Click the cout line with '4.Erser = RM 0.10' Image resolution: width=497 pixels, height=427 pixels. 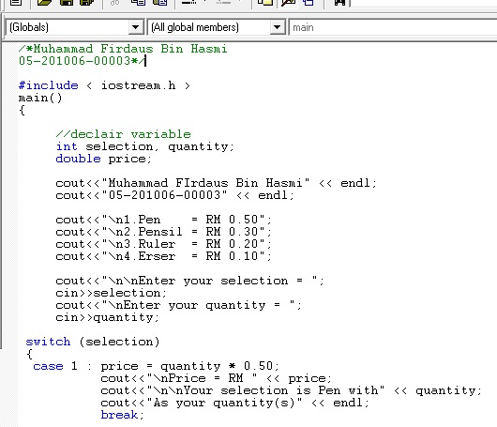point(164,256)
